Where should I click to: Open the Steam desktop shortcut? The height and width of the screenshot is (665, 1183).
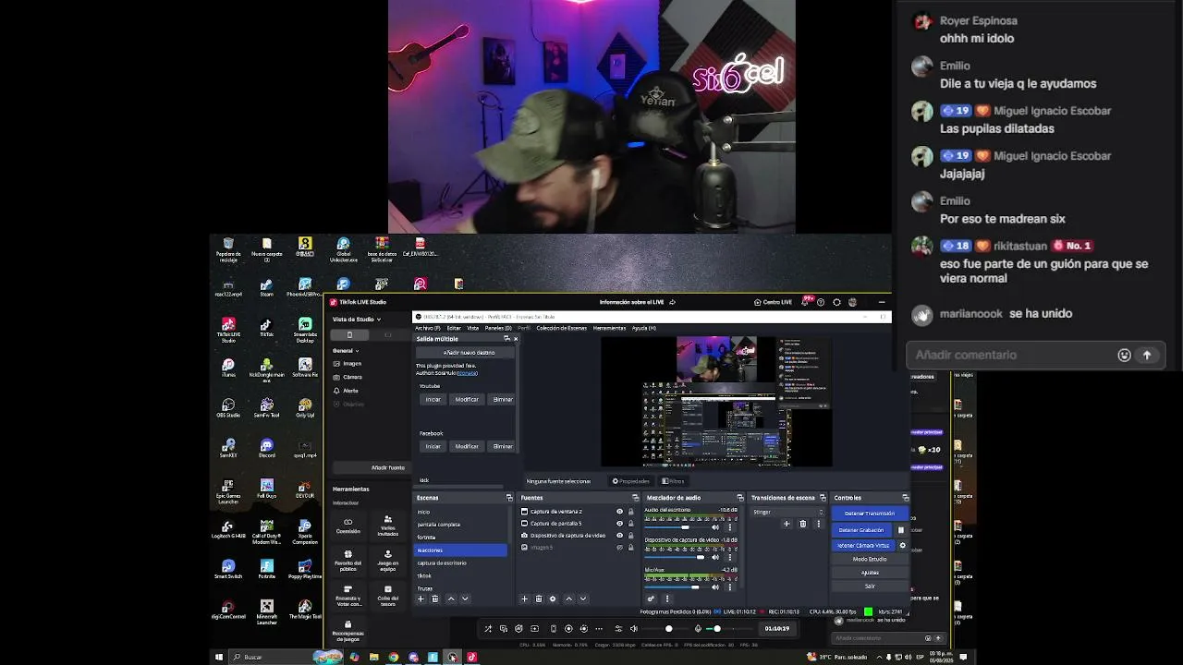coord(266,287)
